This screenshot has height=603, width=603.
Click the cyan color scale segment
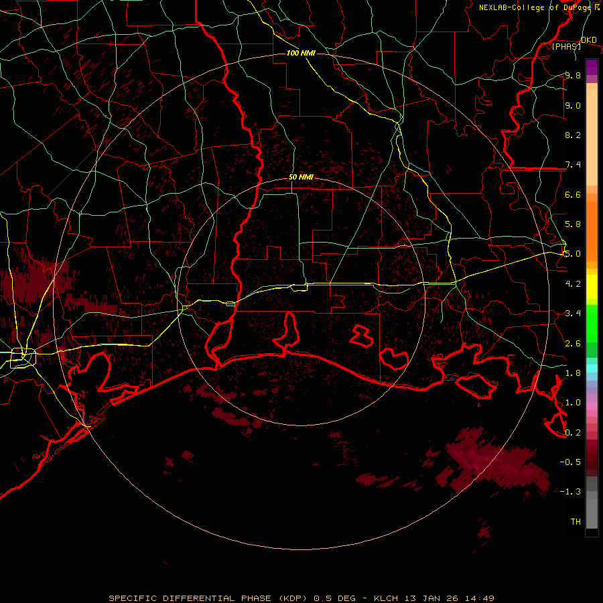coord(592,368)
